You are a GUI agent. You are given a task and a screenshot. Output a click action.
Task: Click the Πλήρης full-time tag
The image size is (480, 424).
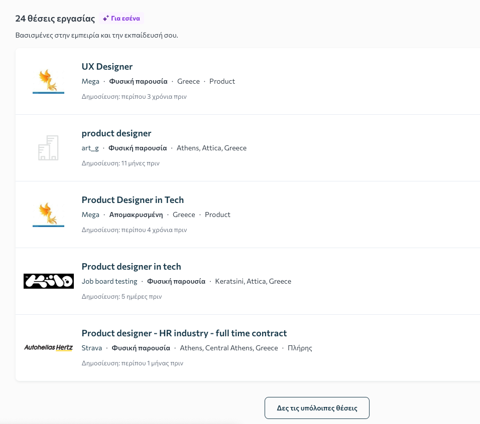tap(300, 348)
